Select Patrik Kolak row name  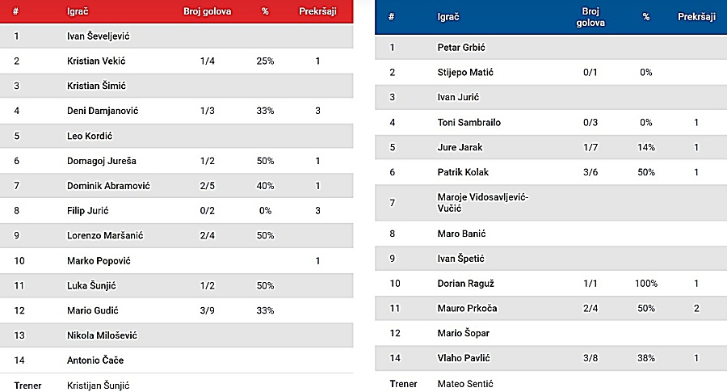click(x=463, y=172)
